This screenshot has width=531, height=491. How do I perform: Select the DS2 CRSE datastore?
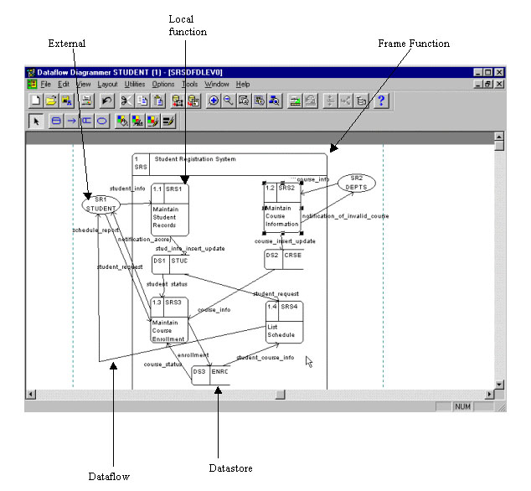coord(283,260)
